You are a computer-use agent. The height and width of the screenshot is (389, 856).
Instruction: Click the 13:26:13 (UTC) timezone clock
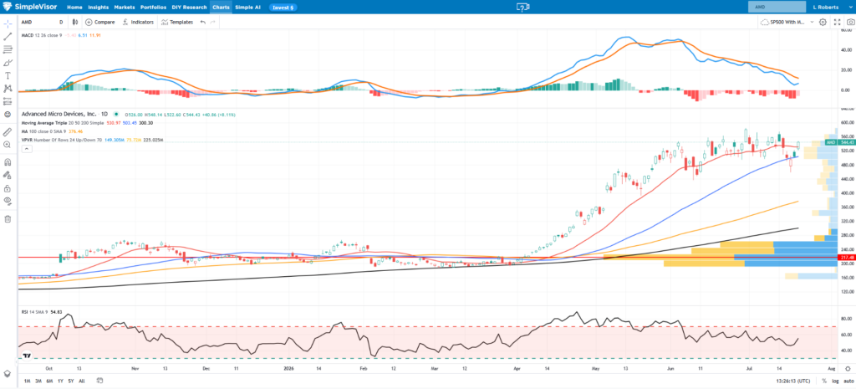[x=794, y=381]
